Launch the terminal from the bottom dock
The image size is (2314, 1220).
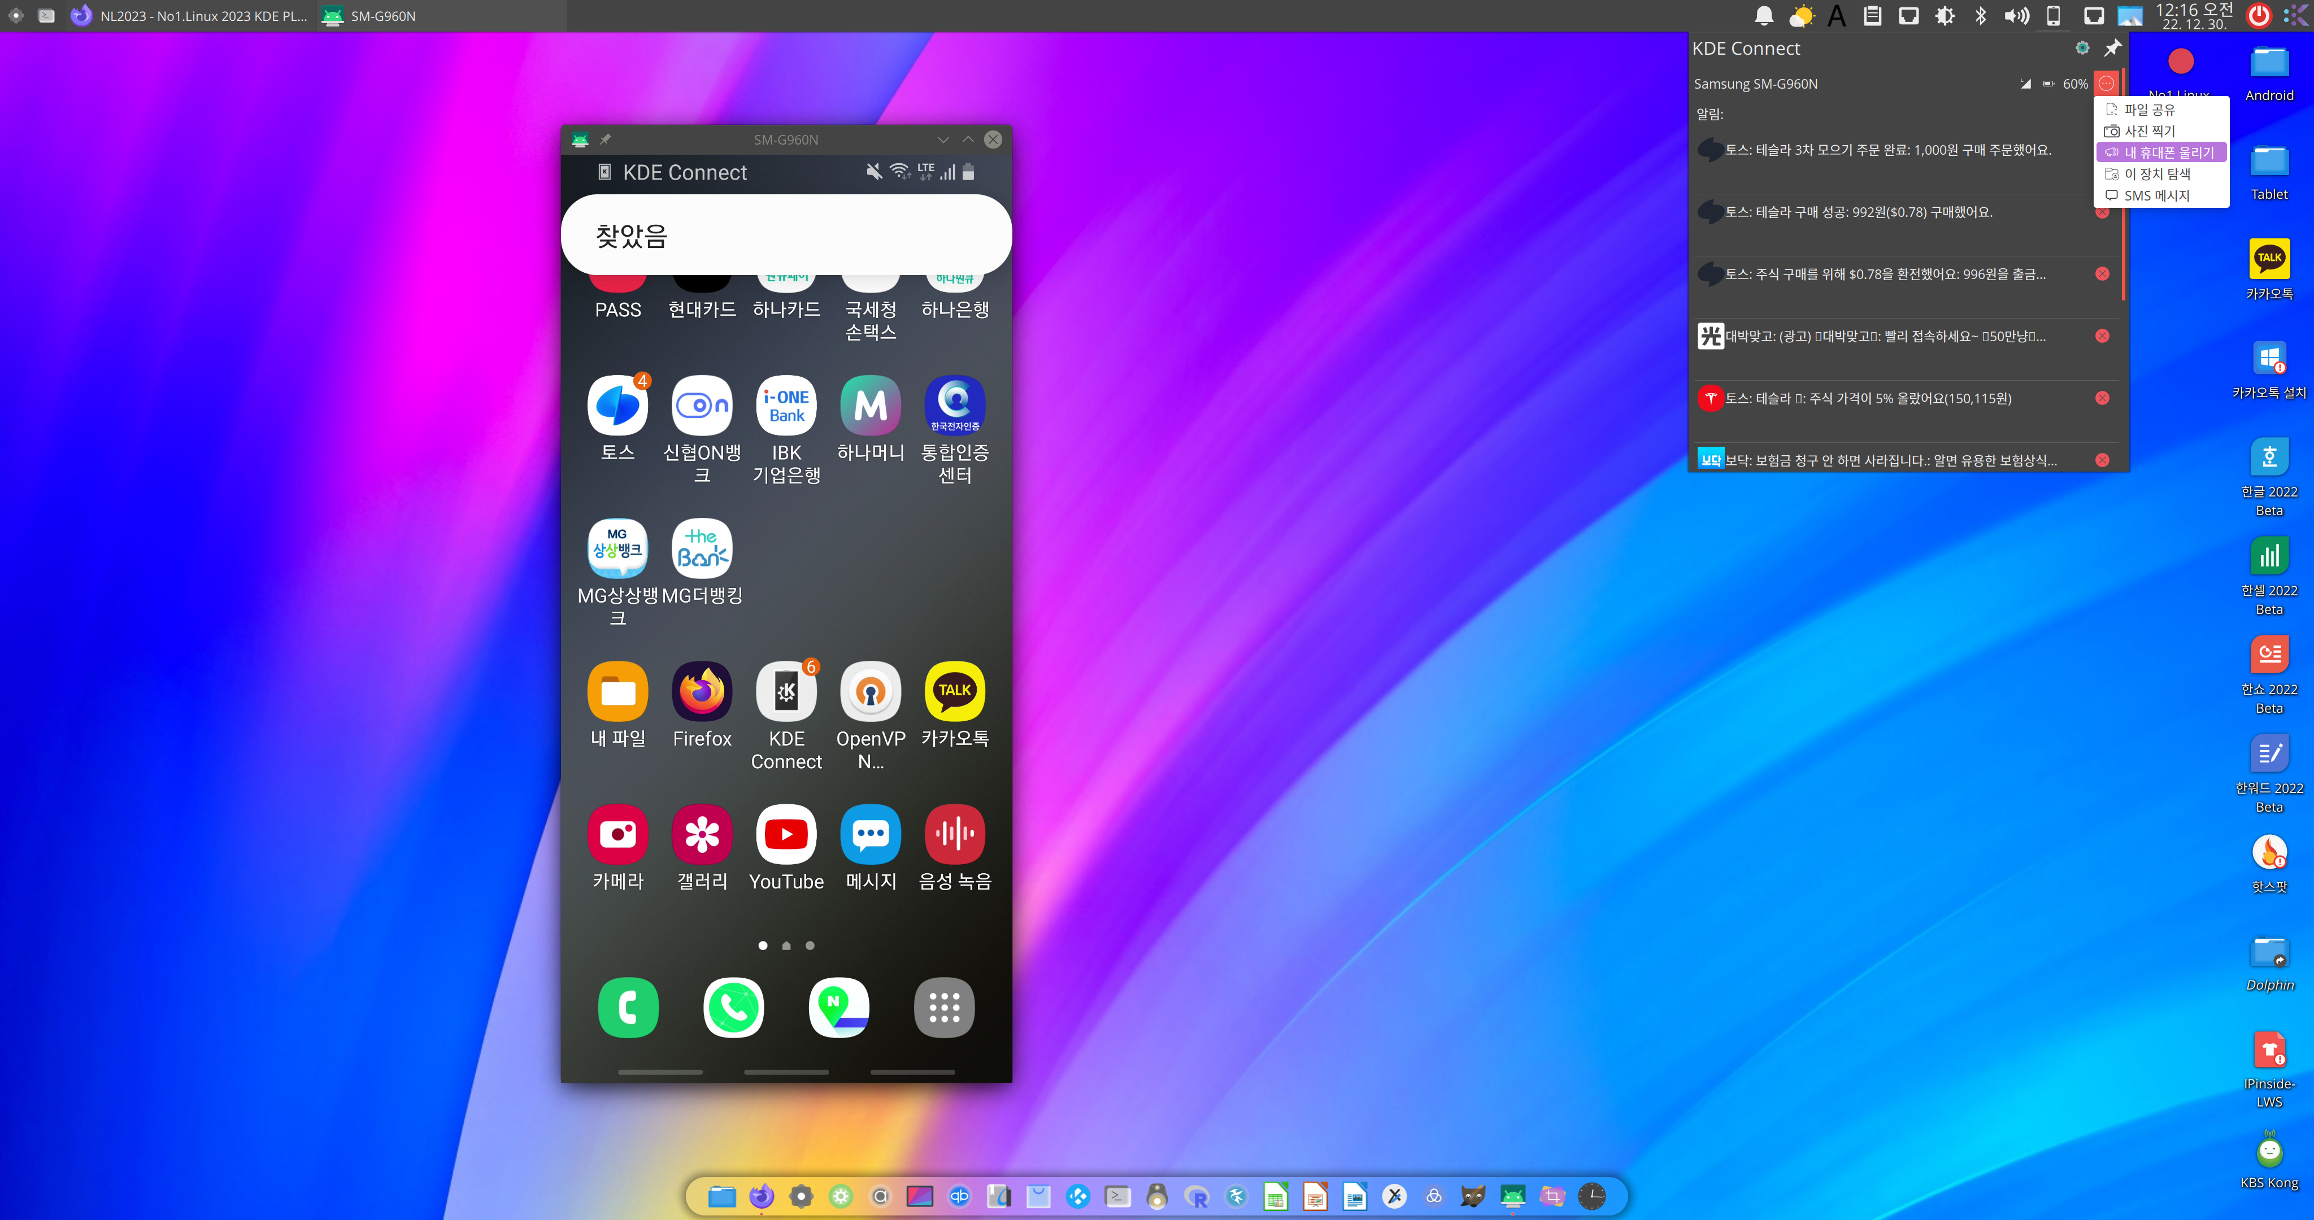1117,1196
